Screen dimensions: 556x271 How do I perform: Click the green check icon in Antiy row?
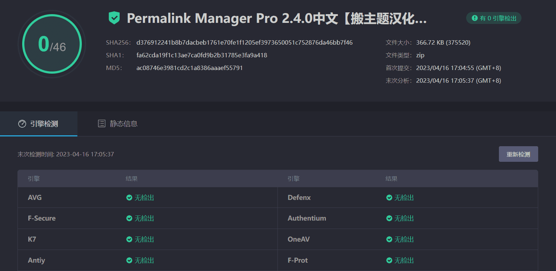coord(129,260)
